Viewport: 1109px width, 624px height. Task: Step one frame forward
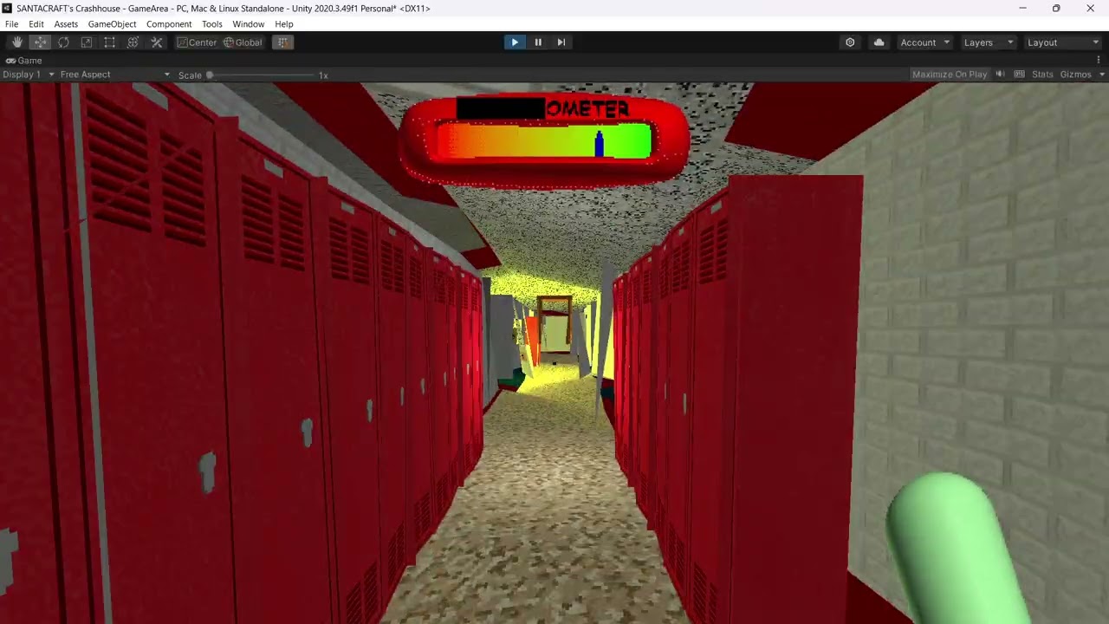(x=561, y=42)
